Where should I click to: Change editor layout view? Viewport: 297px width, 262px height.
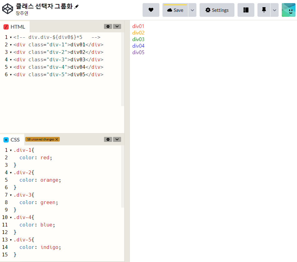tap(246, 10)
